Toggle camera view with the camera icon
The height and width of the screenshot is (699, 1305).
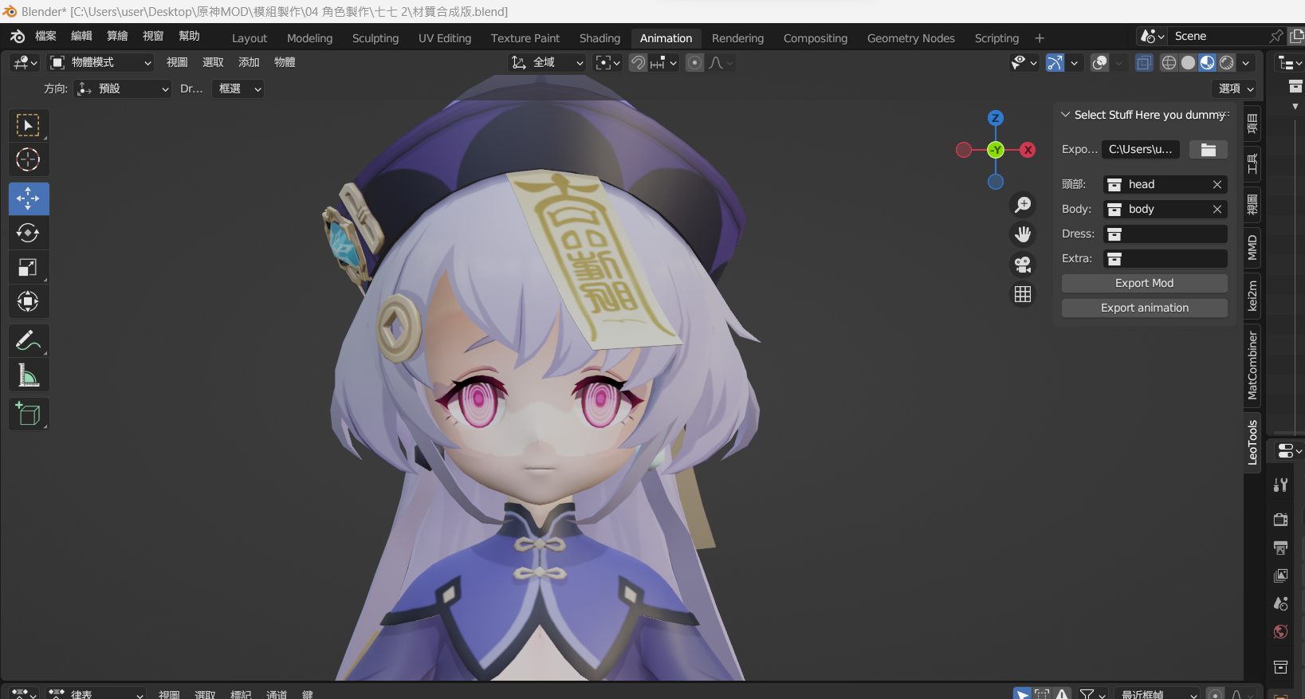pyautogui.click(x=1023, y=264)
